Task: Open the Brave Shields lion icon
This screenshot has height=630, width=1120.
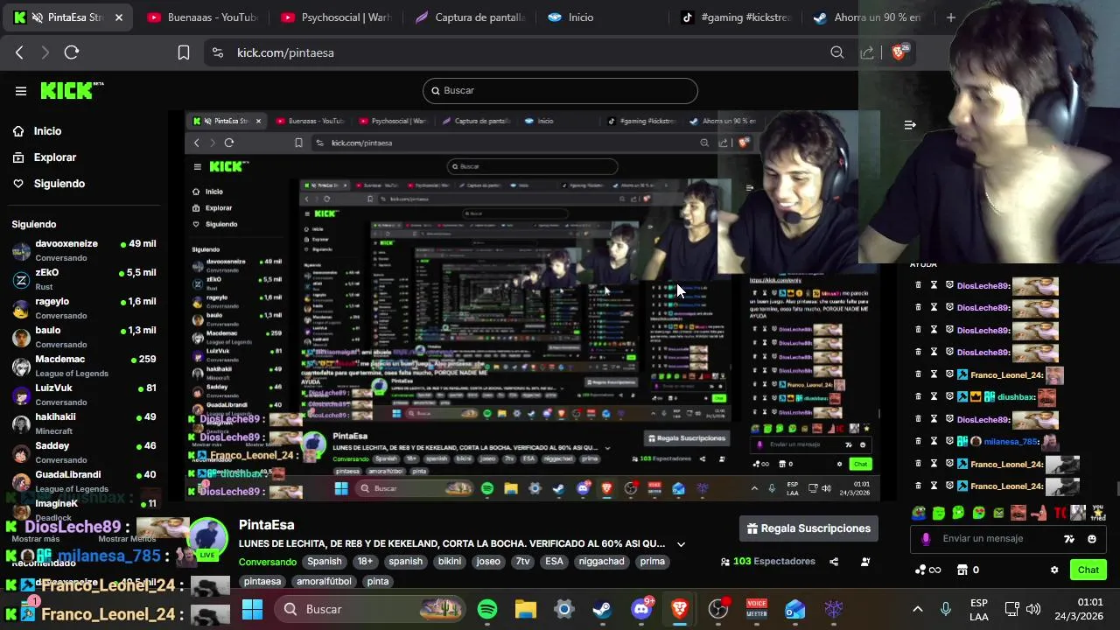Action: [899, 52]
